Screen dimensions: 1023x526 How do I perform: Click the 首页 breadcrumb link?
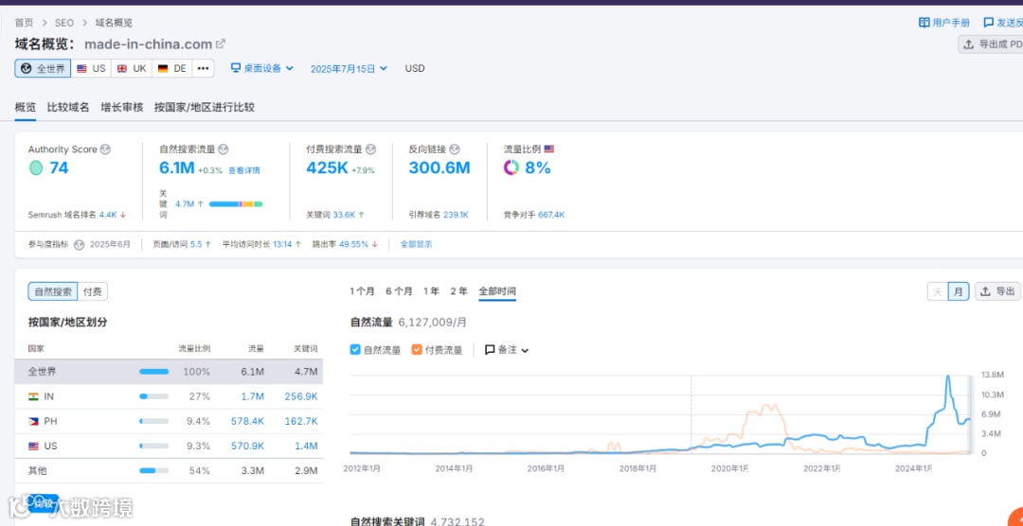(x=24, y=23)
